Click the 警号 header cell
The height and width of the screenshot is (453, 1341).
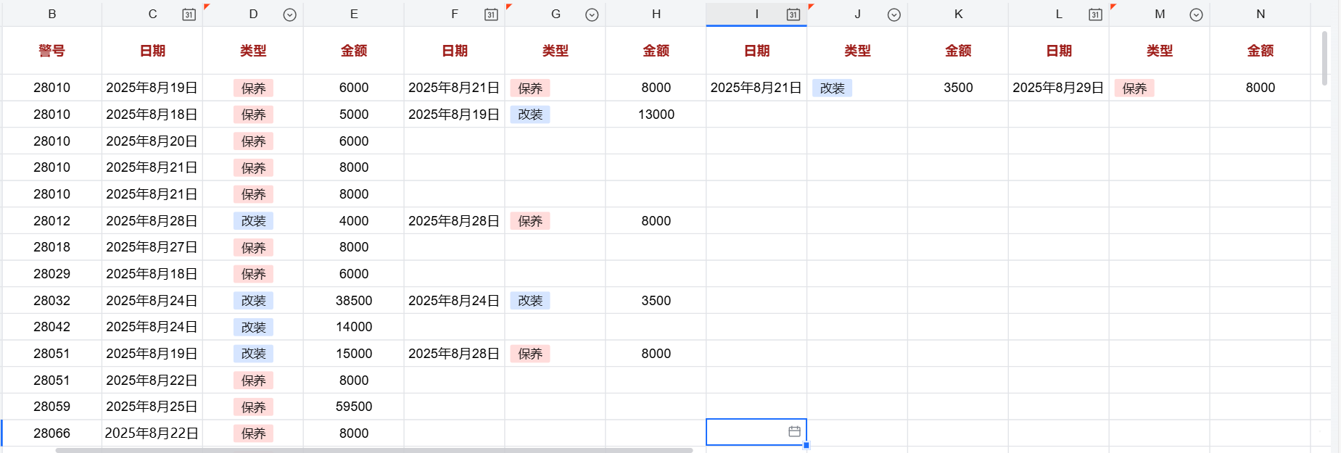52,51
